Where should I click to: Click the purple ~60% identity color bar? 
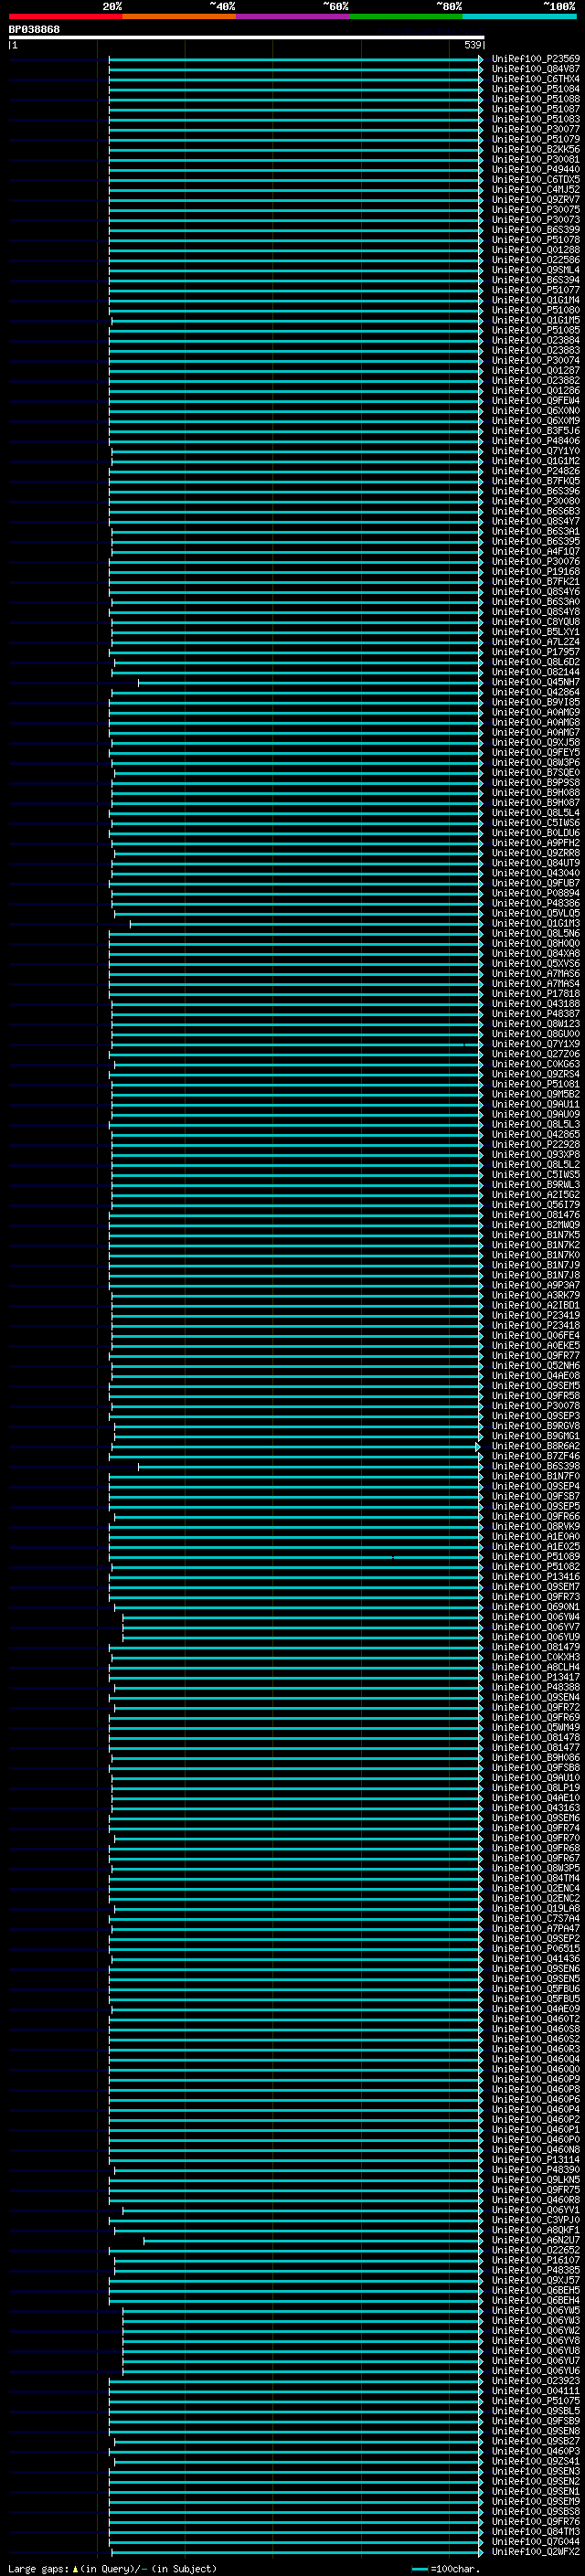(292, 16)
